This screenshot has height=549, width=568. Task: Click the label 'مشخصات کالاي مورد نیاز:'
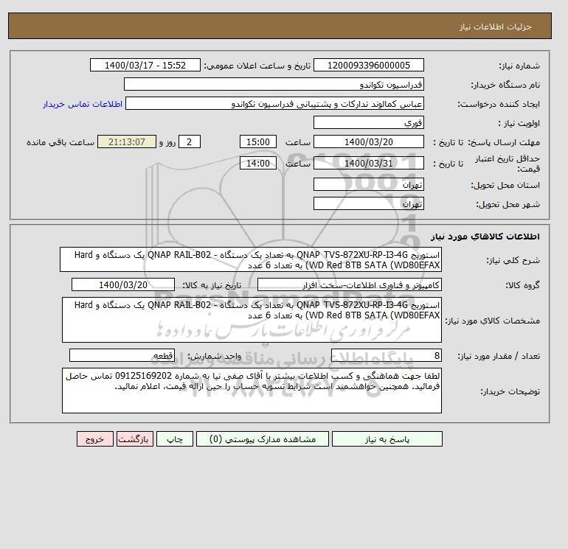[x=492, y=321]
